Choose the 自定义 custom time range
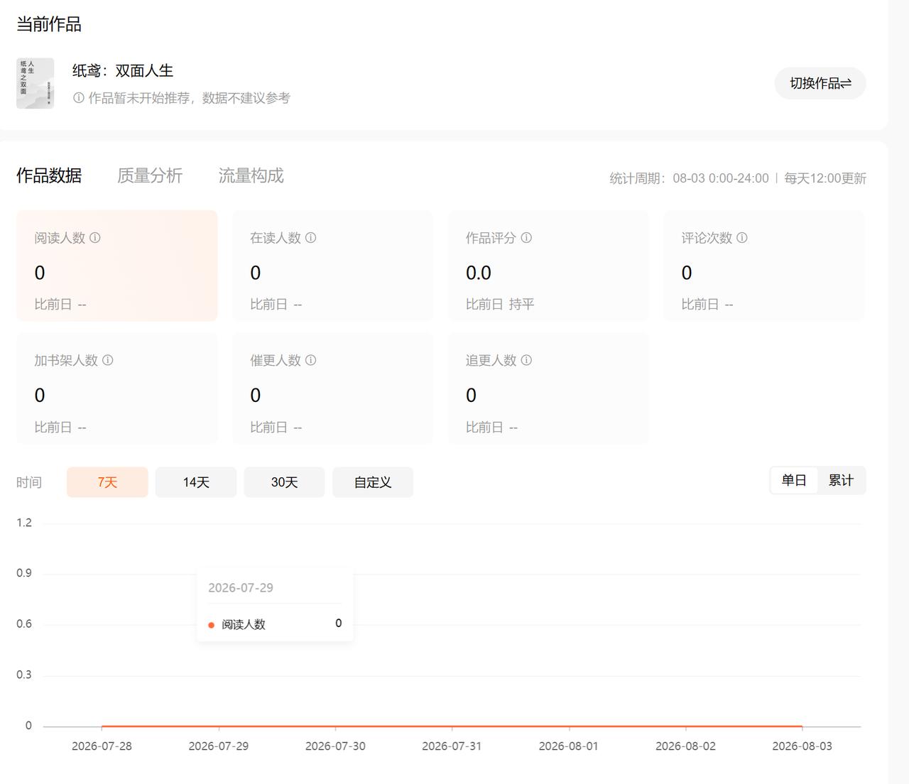This screenshot has width=909, height=784. (x=373, y=482)
